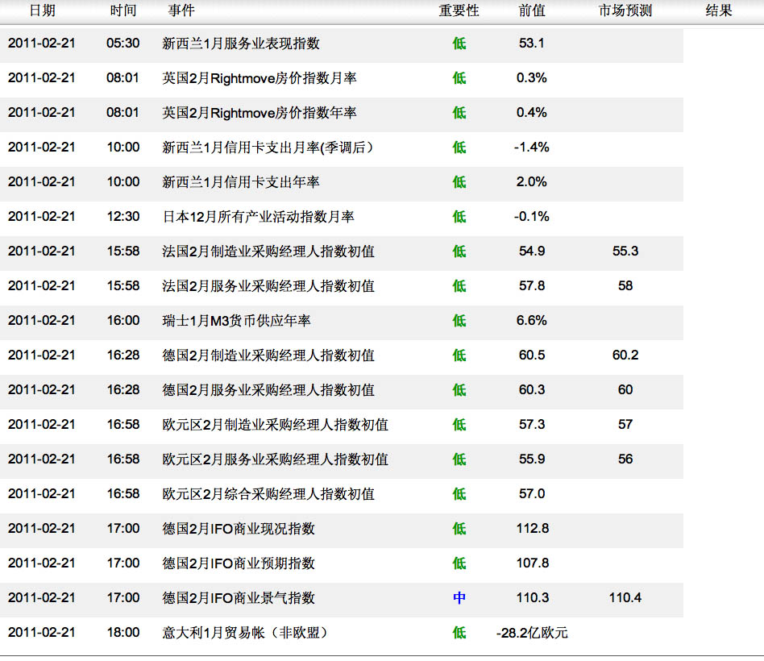Select the 德国2月IFO商业景气指数 event
The image size is (764, 661).
coord(239,597)
